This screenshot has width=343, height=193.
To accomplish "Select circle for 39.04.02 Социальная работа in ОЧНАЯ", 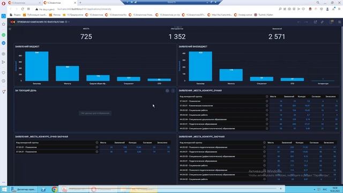I will tap(267, 115).
